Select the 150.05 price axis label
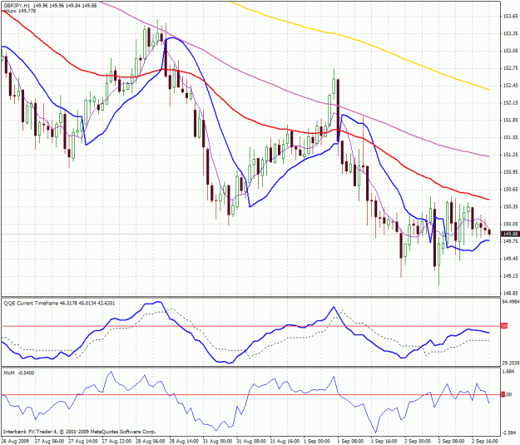The width and height of the screenshot is (520, 445). (511, 224)
